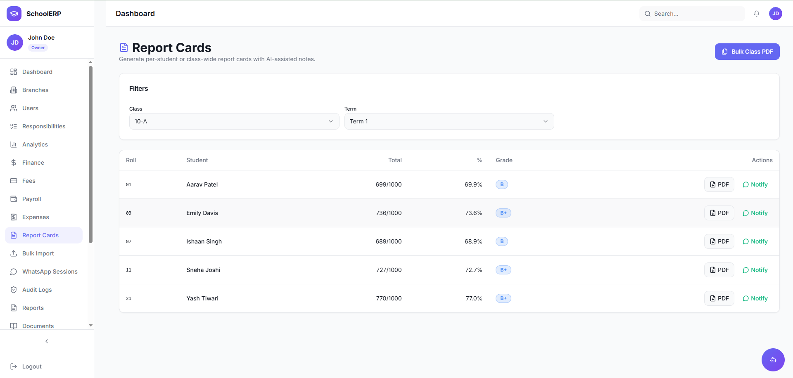The height and width of the screenshot is (378, 793).
Task: Click the Audit Logs shield icon
Action: [x=14, y=290]
